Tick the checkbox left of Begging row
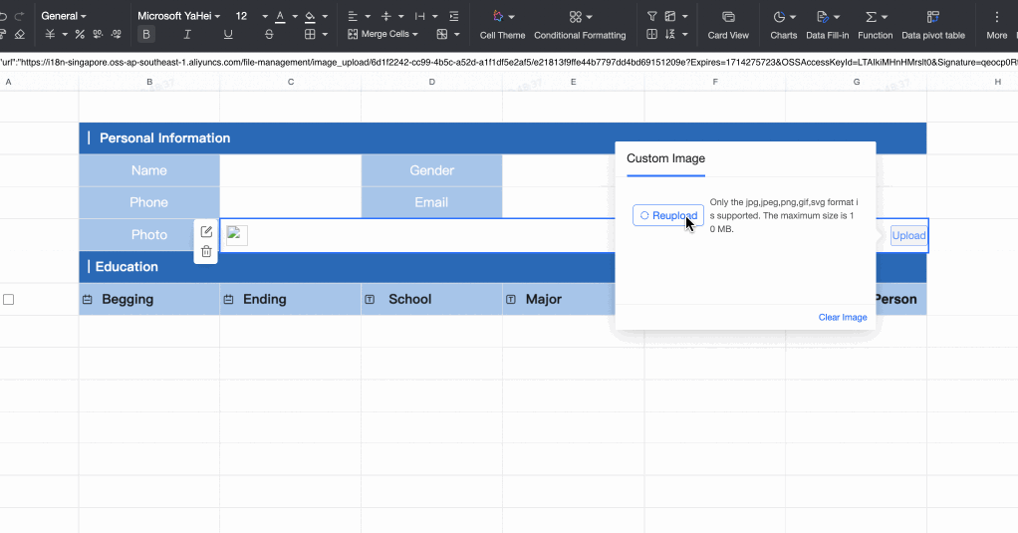This screenshot has height=533, width=1018. tap(8, 299)
